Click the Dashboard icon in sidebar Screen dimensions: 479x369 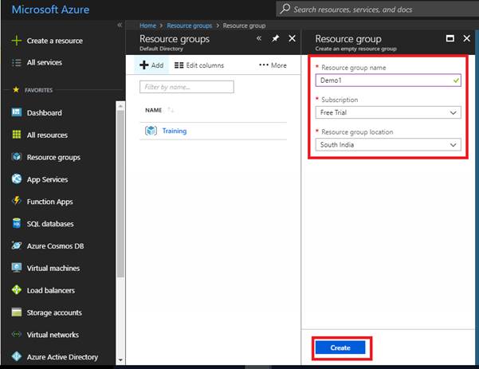click(17, 112)
